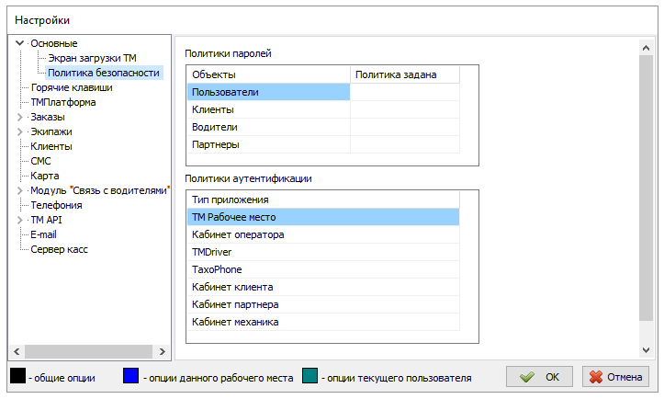Image resolution: width=664 pixels, height=399 pixels.
Task: Collapse the Основные tree node
Action: tap(20, 43)
